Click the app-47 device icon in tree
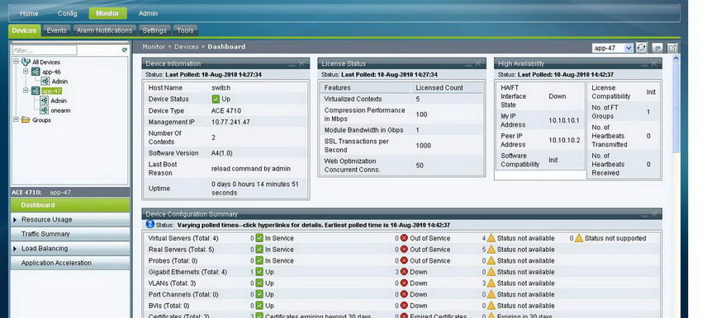The height and width of the screenshot is (318, 702). [x=36, y=91]
